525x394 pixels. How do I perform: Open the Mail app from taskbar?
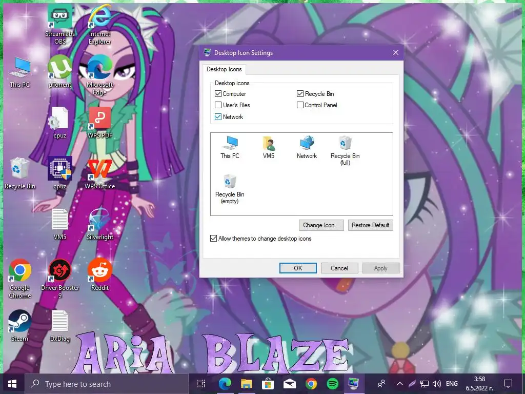pos(290,384)
